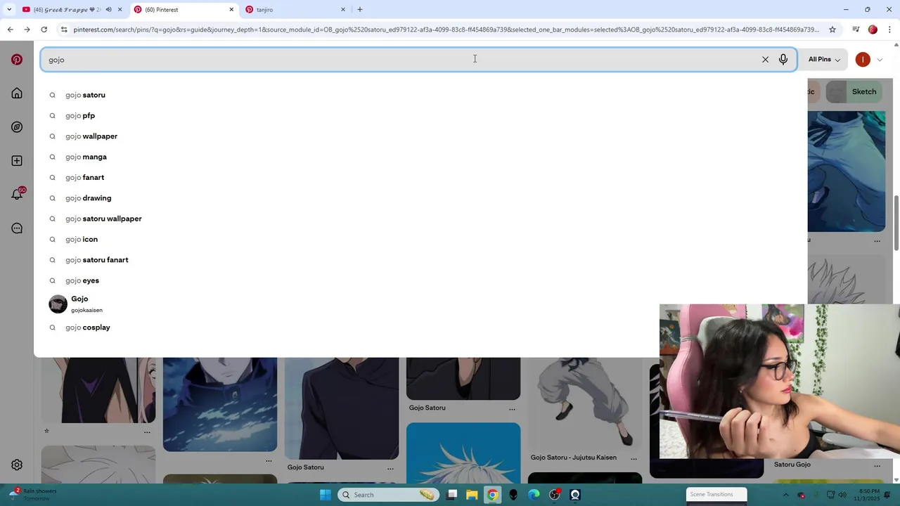Open Windows Start menu
Viewport: 900px width, 506px height.
[326, 495]
